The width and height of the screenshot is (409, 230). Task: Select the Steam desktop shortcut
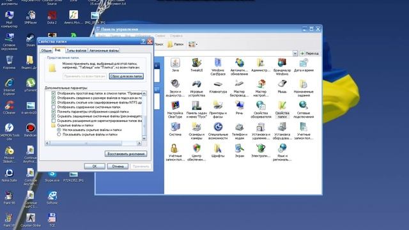click(30, 40)
